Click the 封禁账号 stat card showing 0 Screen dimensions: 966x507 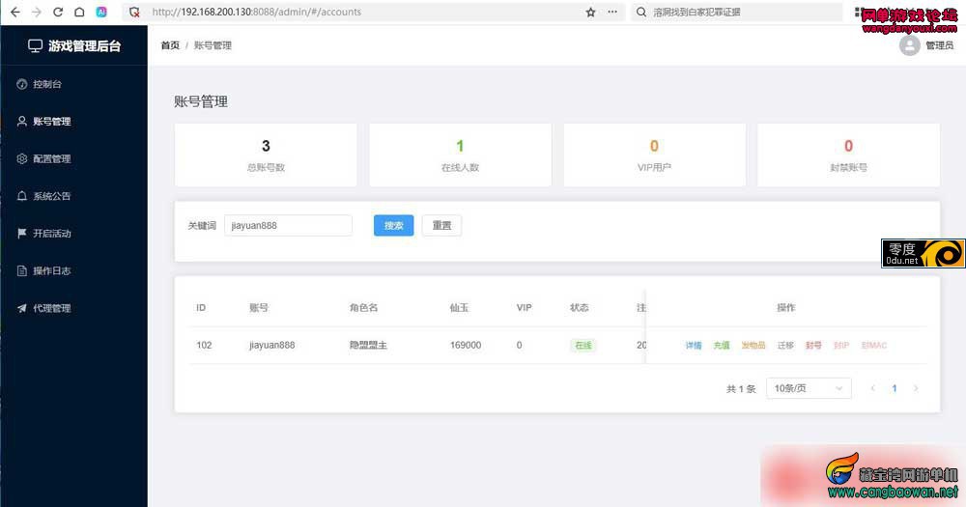coord(848,155)
